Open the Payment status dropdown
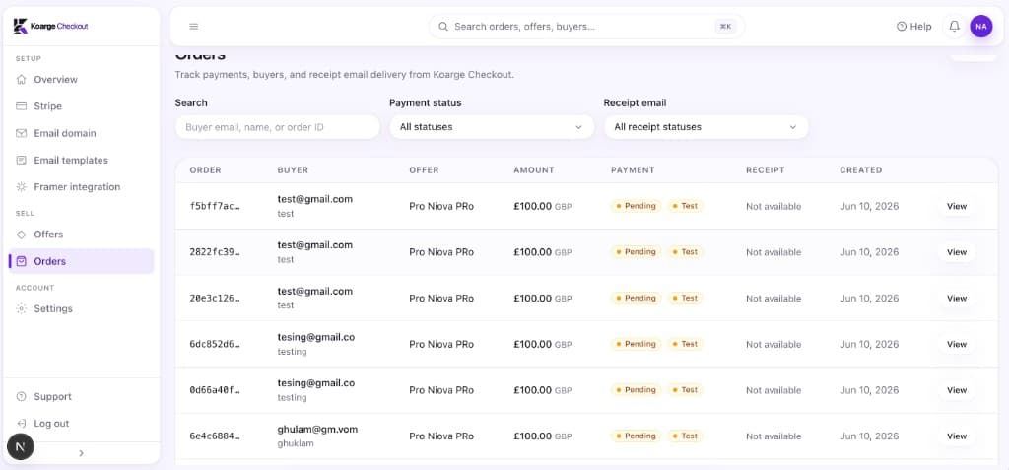1009x470 pixels. coord(492,127)
